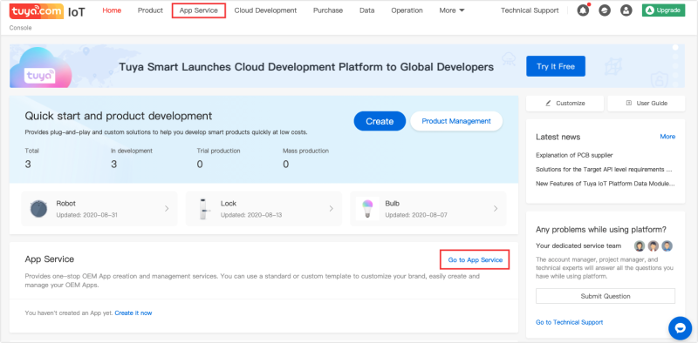Click the pencil icon beside Customize
The height and width of the screenshot is (343, 698).
click(549, 103)
